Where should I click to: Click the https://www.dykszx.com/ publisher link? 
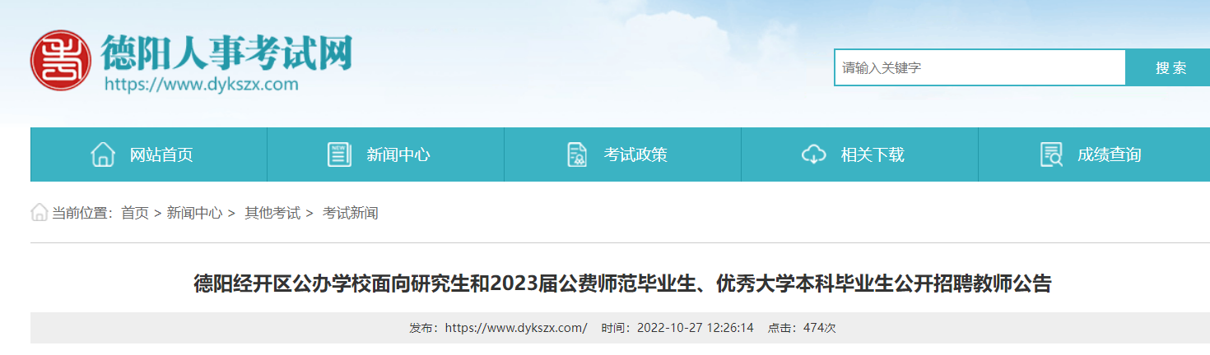[x=516, y=328]
